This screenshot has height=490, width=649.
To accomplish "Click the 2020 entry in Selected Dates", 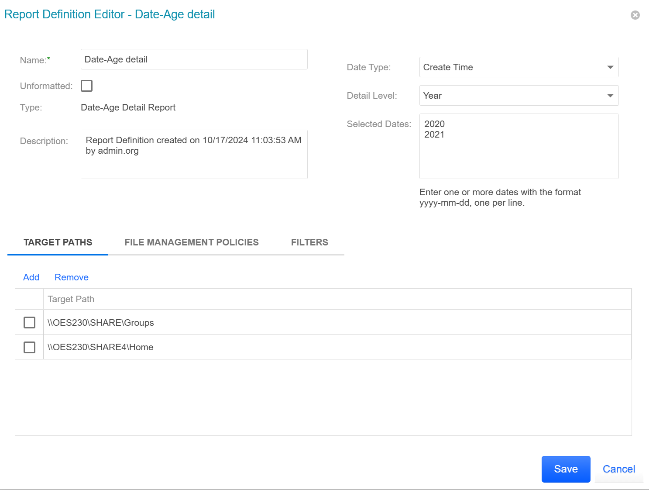I will click(434, 124).
